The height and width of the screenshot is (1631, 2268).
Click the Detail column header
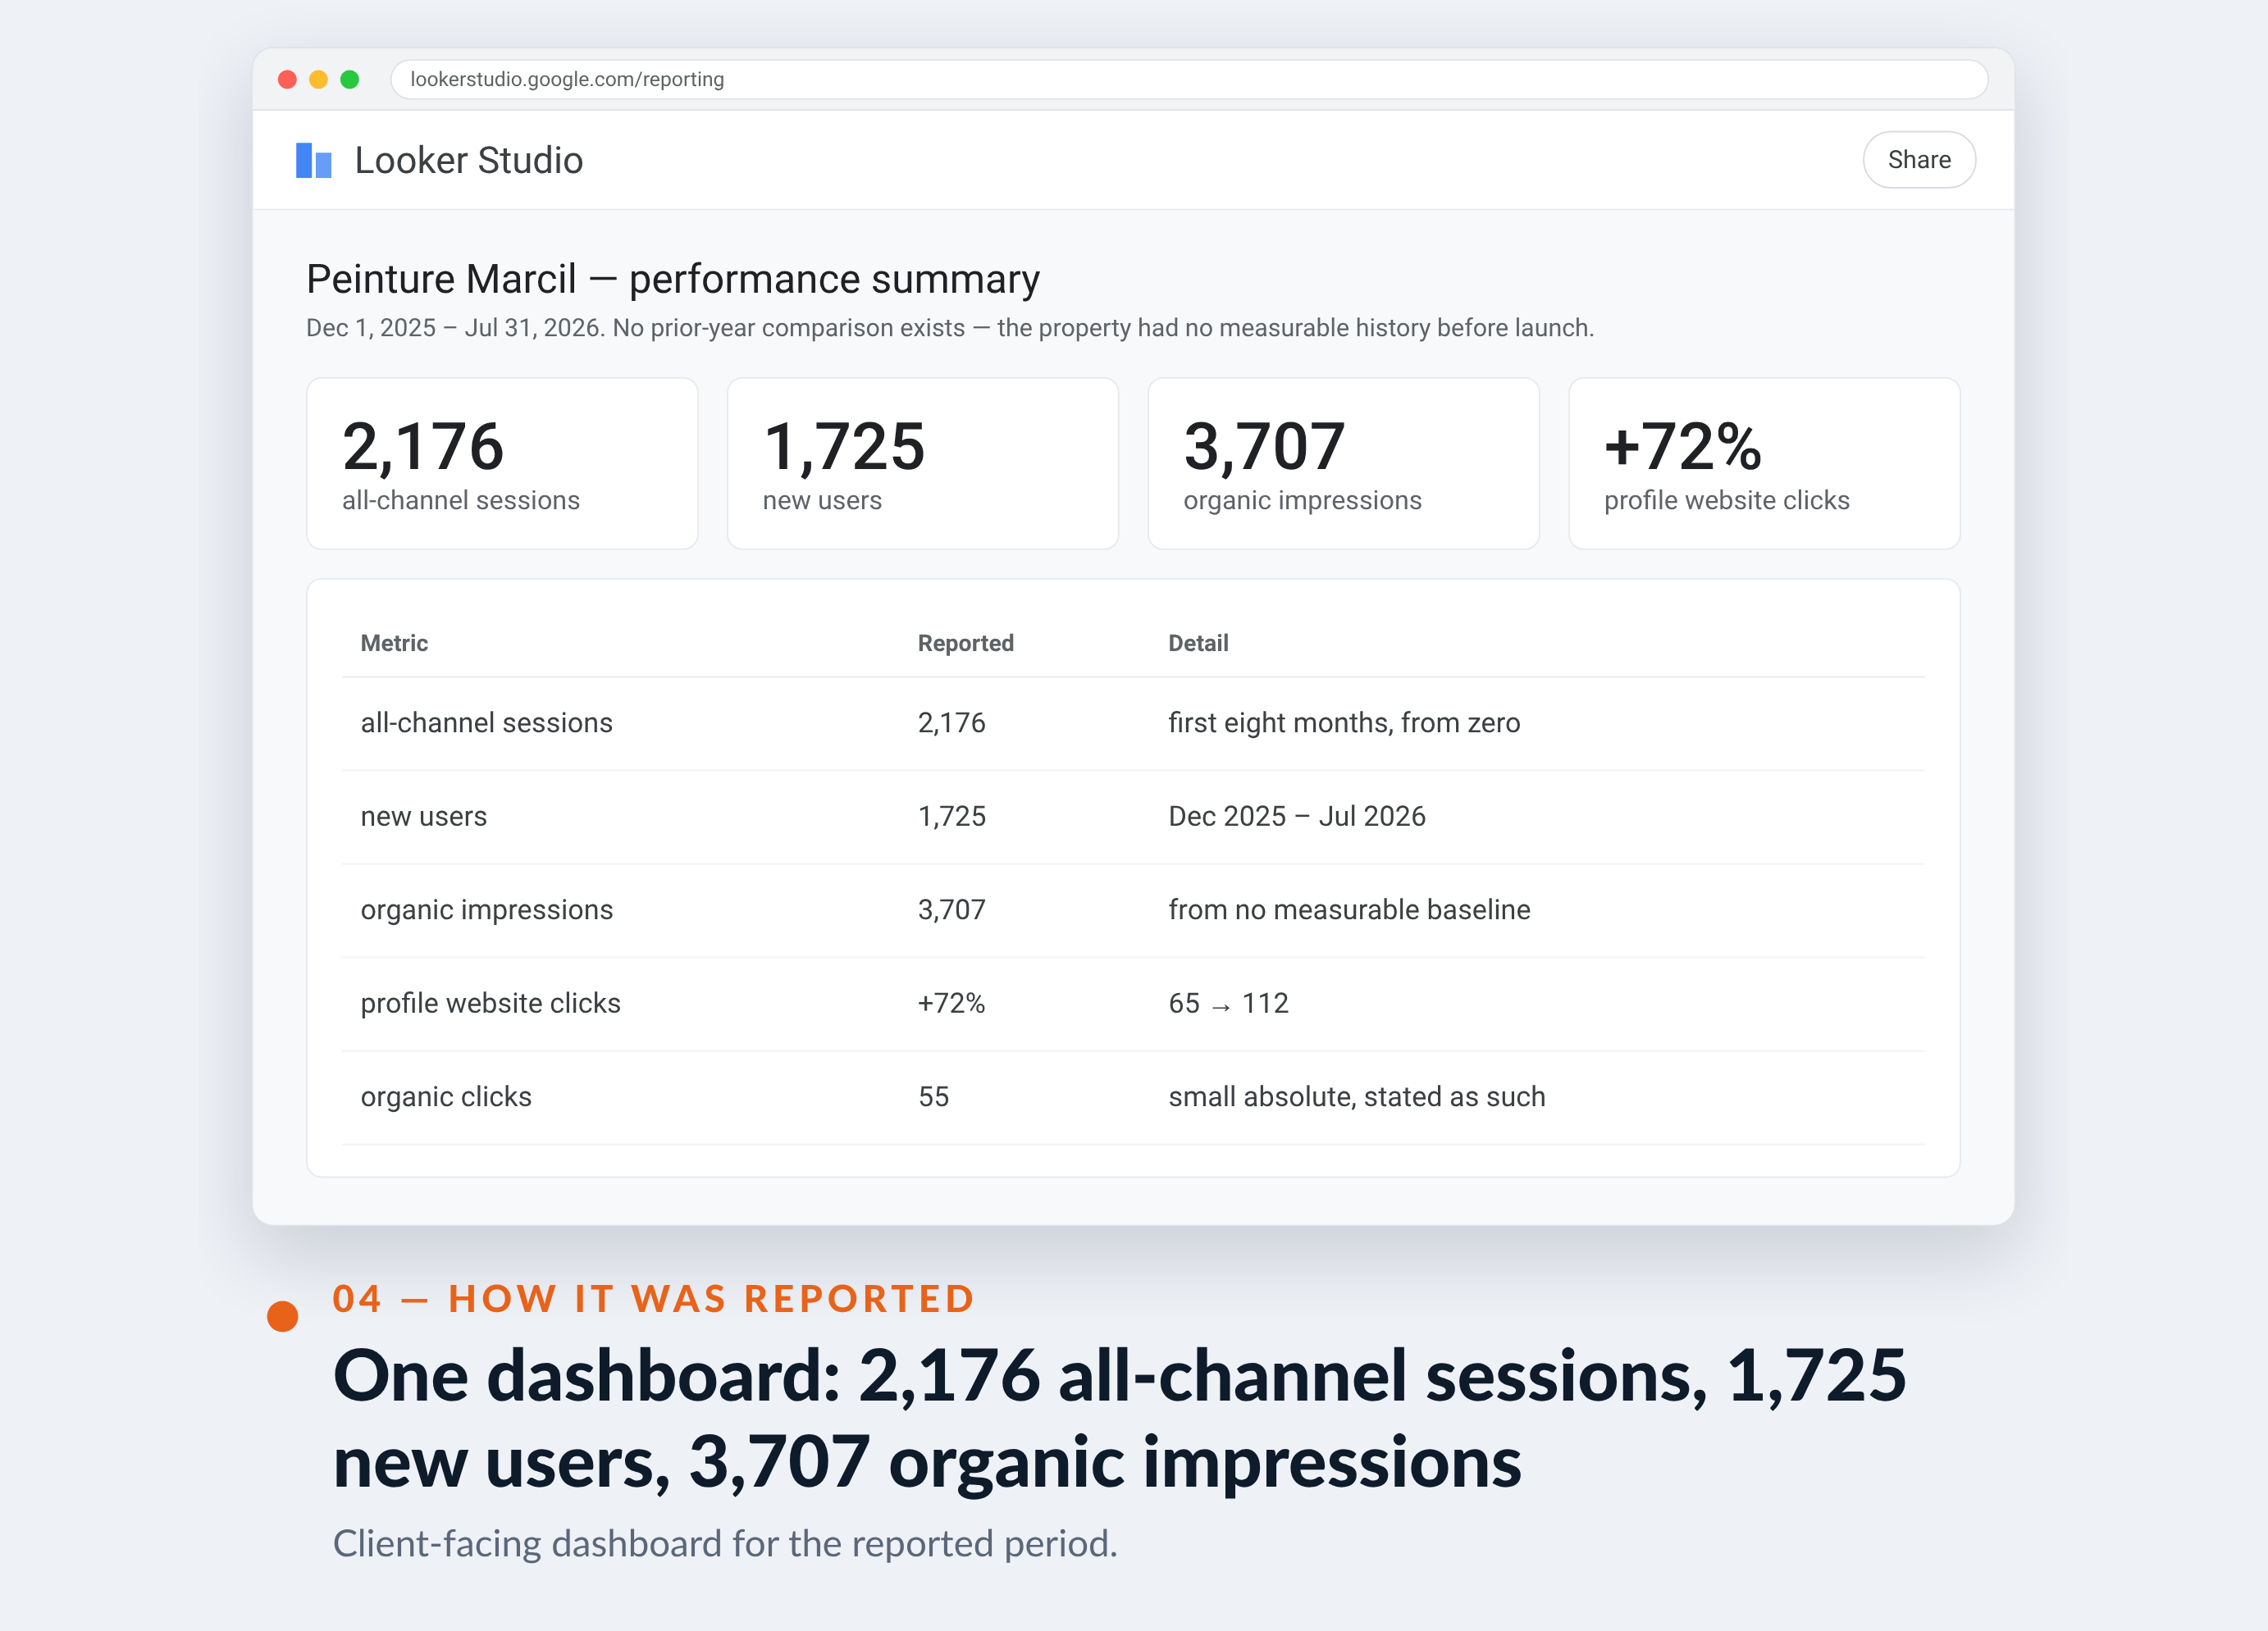[1198, 643]
